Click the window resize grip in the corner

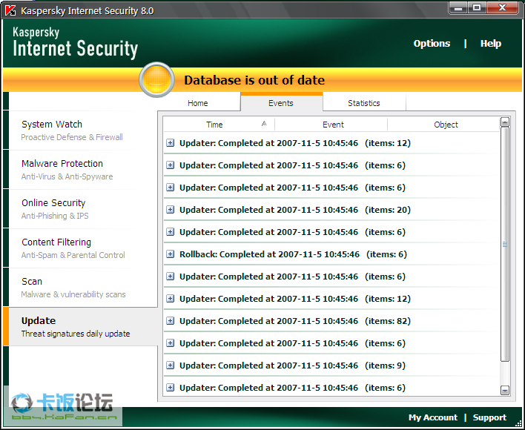(x=518, y=423)
